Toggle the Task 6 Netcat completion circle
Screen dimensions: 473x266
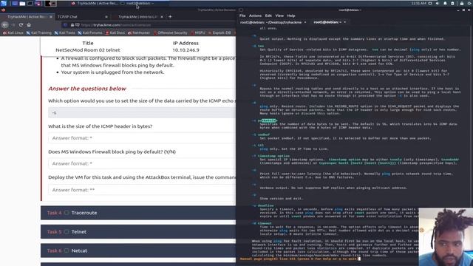pyautogui.click(x=67, y=250)
